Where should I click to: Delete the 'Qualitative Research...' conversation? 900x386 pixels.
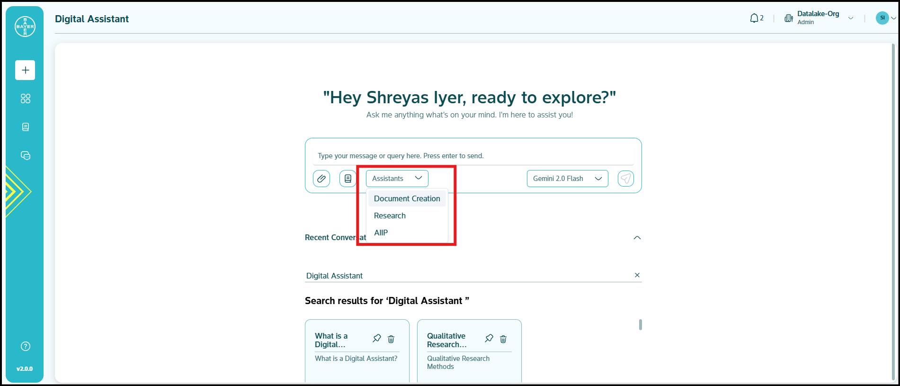(503, 339)
